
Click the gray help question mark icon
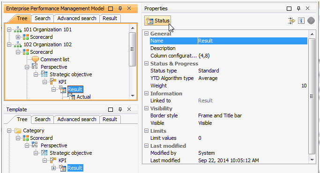tap(311, 21)
